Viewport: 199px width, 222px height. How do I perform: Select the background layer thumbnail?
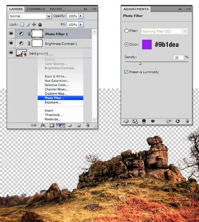[21, 53]
